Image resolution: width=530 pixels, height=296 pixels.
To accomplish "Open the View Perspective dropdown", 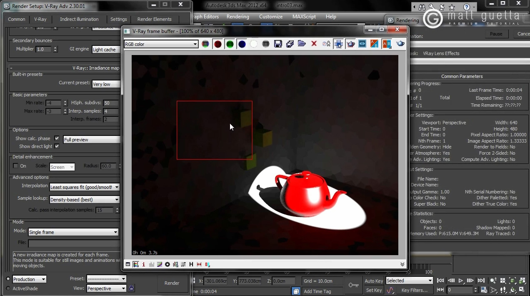I will coord(106,288).
